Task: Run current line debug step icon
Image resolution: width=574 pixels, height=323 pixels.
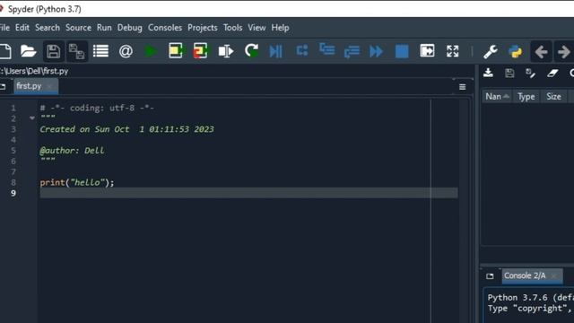Action: click(x=302, y=50)
